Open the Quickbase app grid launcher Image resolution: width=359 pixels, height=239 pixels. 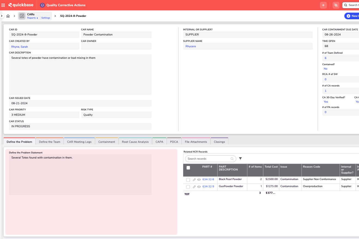point(3,5)
